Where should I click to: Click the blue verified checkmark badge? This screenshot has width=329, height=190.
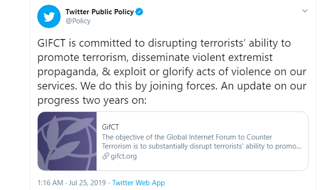pyautogui.click(x=139, y=12)
